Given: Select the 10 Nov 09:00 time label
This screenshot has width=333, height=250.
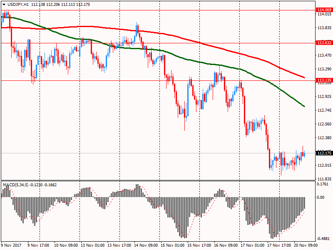Looking at the screenshot, I should pyautogui.click(x=66, y=245).
